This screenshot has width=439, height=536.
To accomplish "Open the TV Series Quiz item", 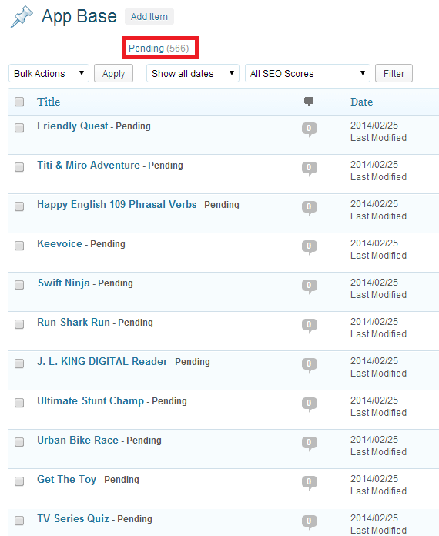I will pyautogui.click(x=73, y=519).
